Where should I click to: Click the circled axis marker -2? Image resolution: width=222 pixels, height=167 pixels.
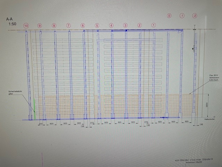(x=195, y=16)
